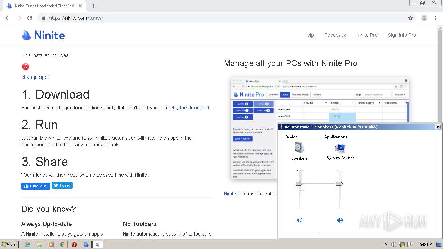The width and height of the screenshot is (443, 249).
Task: Click the Tweet button
Action: [62, 185]
